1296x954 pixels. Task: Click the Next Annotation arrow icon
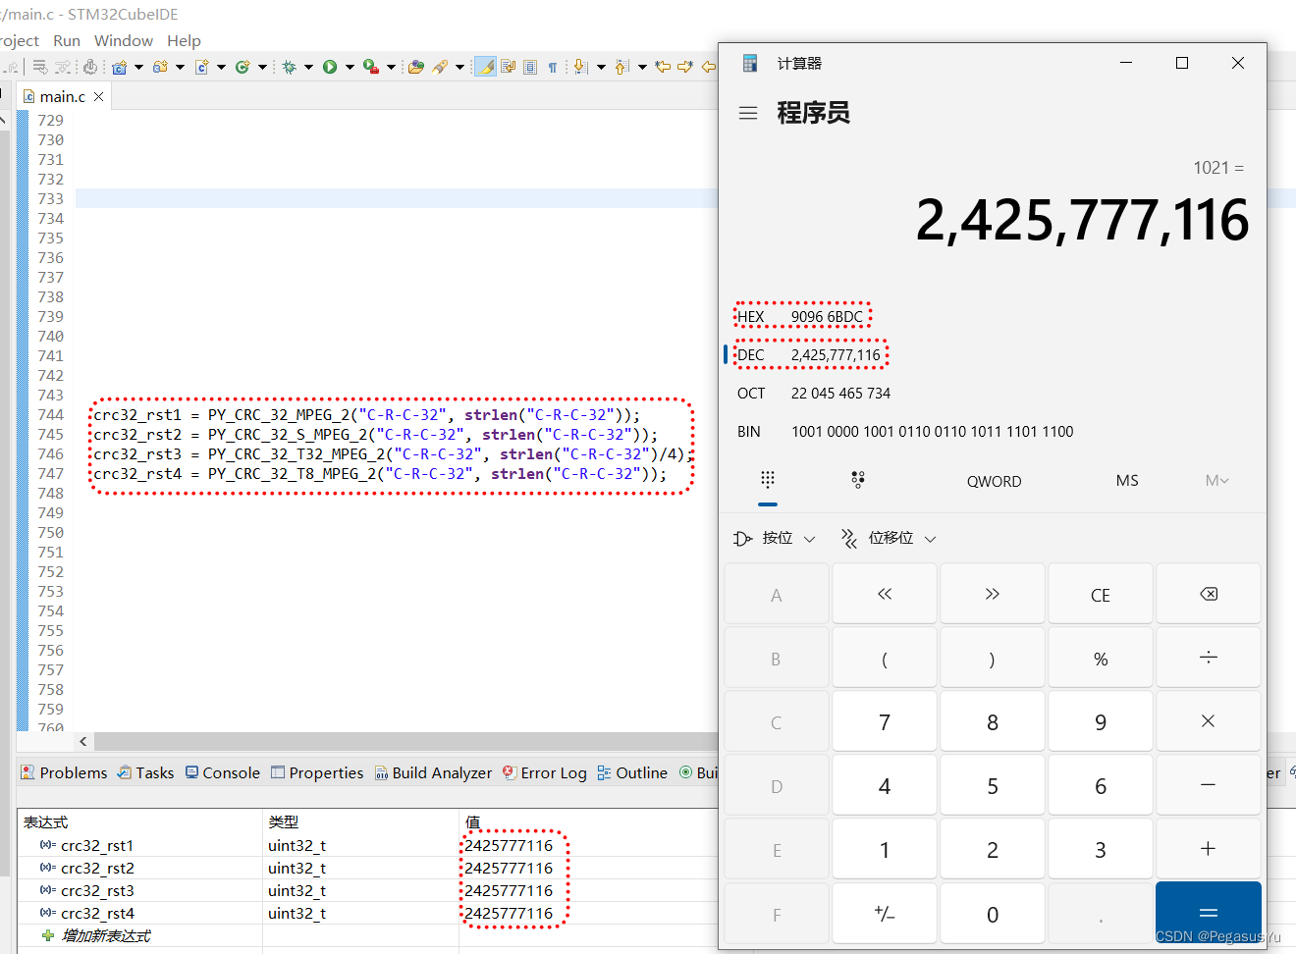[581, 67]
